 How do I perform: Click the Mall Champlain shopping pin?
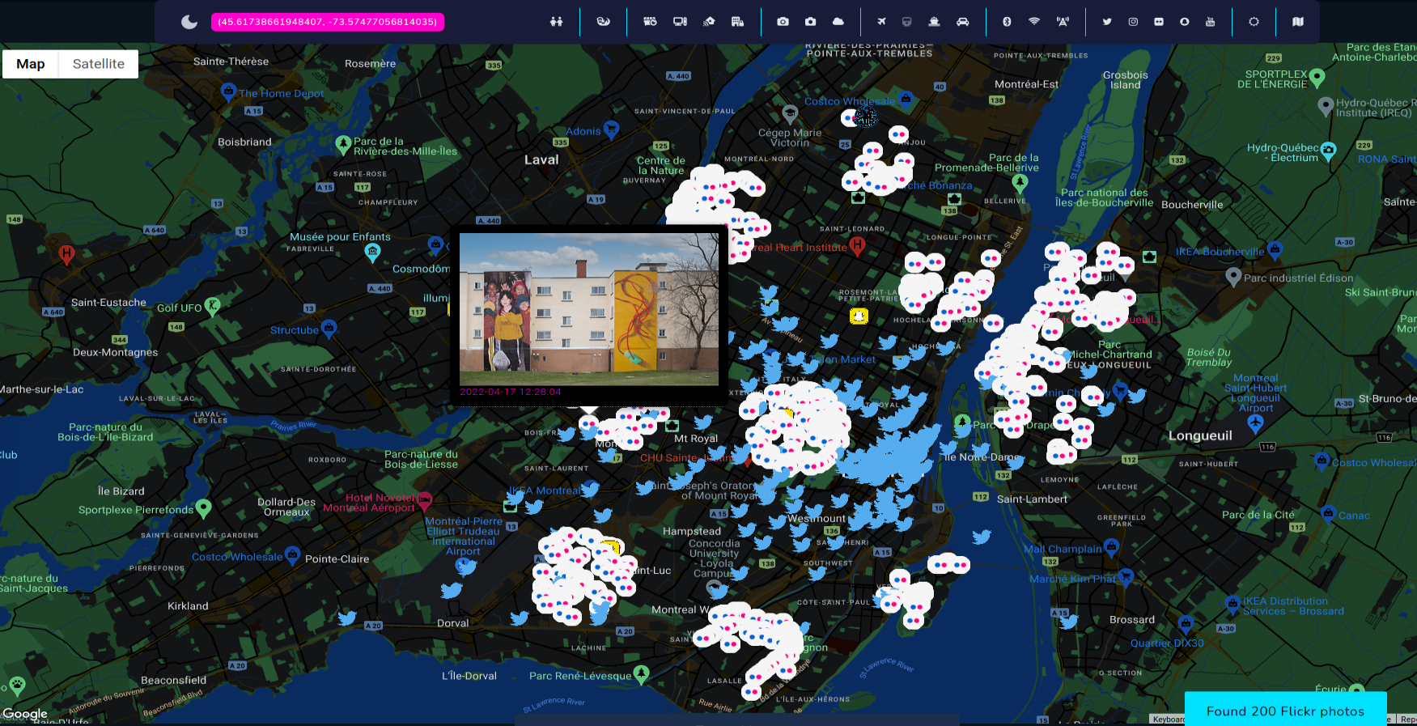(1112, 547)
